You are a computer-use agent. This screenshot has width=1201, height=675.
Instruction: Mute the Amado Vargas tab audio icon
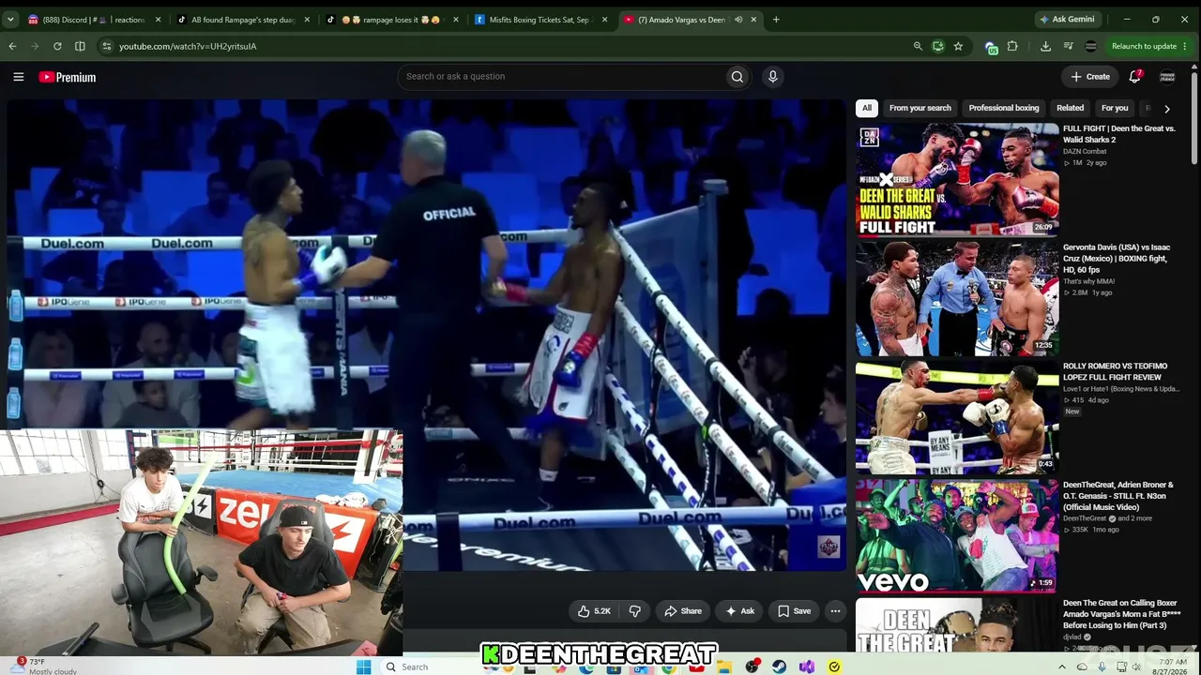coord(738,20)
